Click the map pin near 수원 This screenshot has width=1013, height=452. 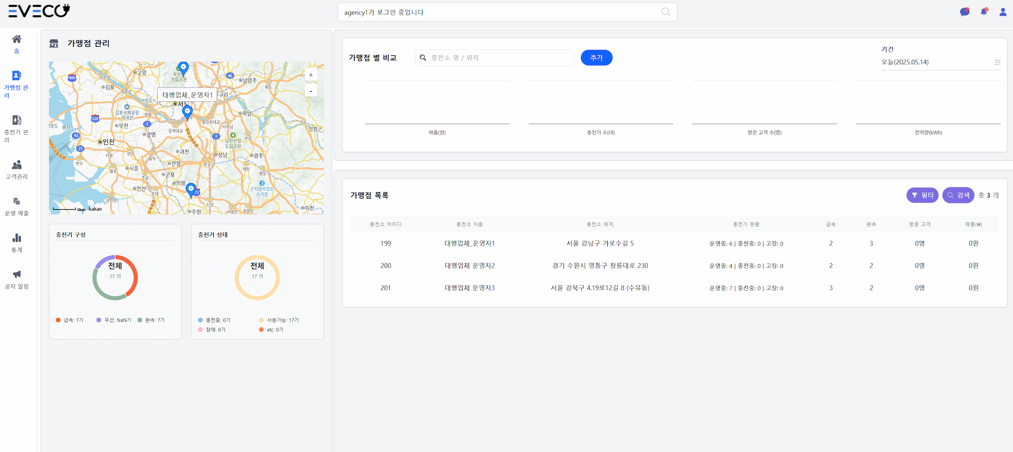(x=191, y=190)
